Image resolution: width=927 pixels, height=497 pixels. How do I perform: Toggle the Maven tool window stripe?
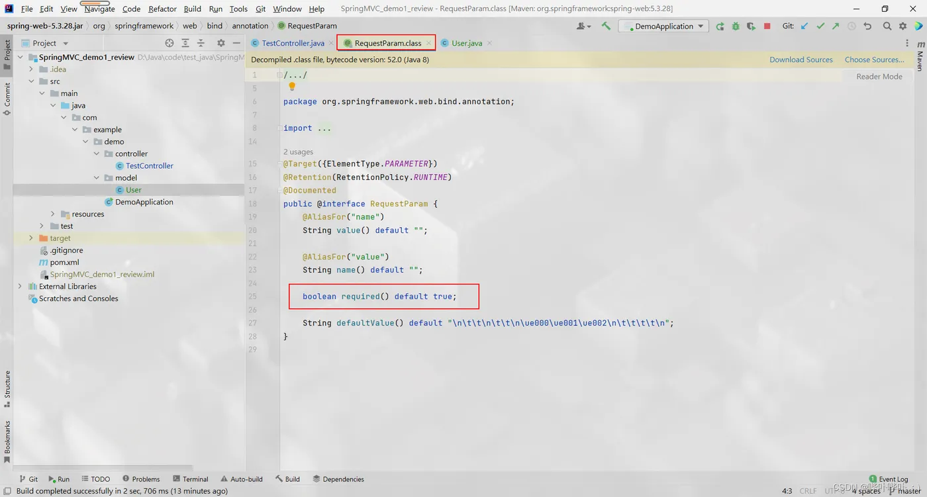pyautogui.click(x=920, y=56)
